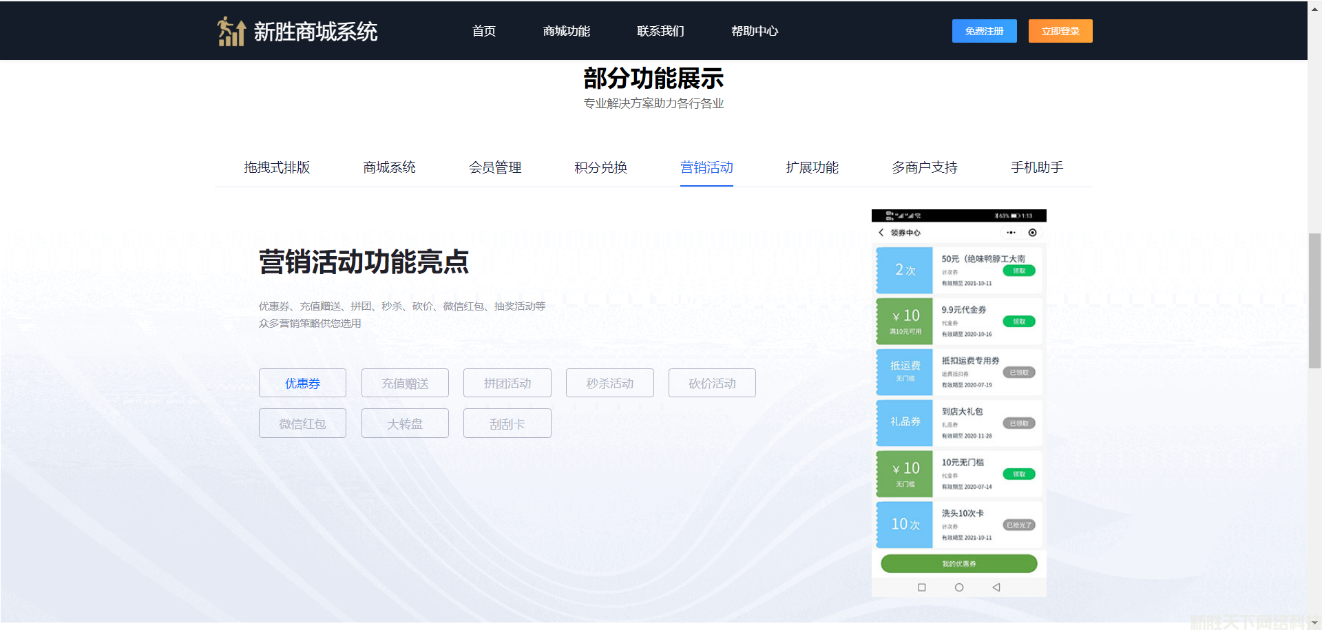Switch to the 会员管理 tab
Screen dimensions: 1322x630
[495, 167]
